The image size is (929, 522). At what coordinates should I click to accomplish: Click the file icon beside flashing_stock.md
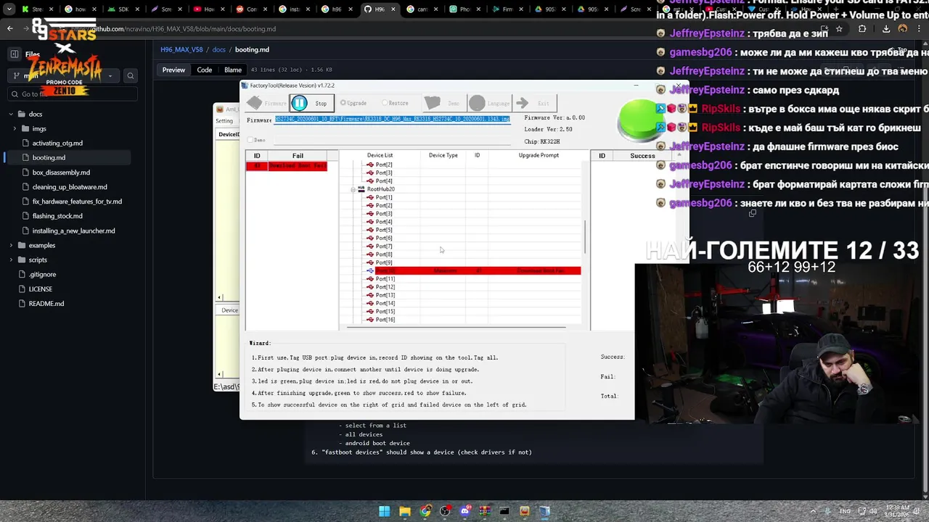click(x=25, y=216)
